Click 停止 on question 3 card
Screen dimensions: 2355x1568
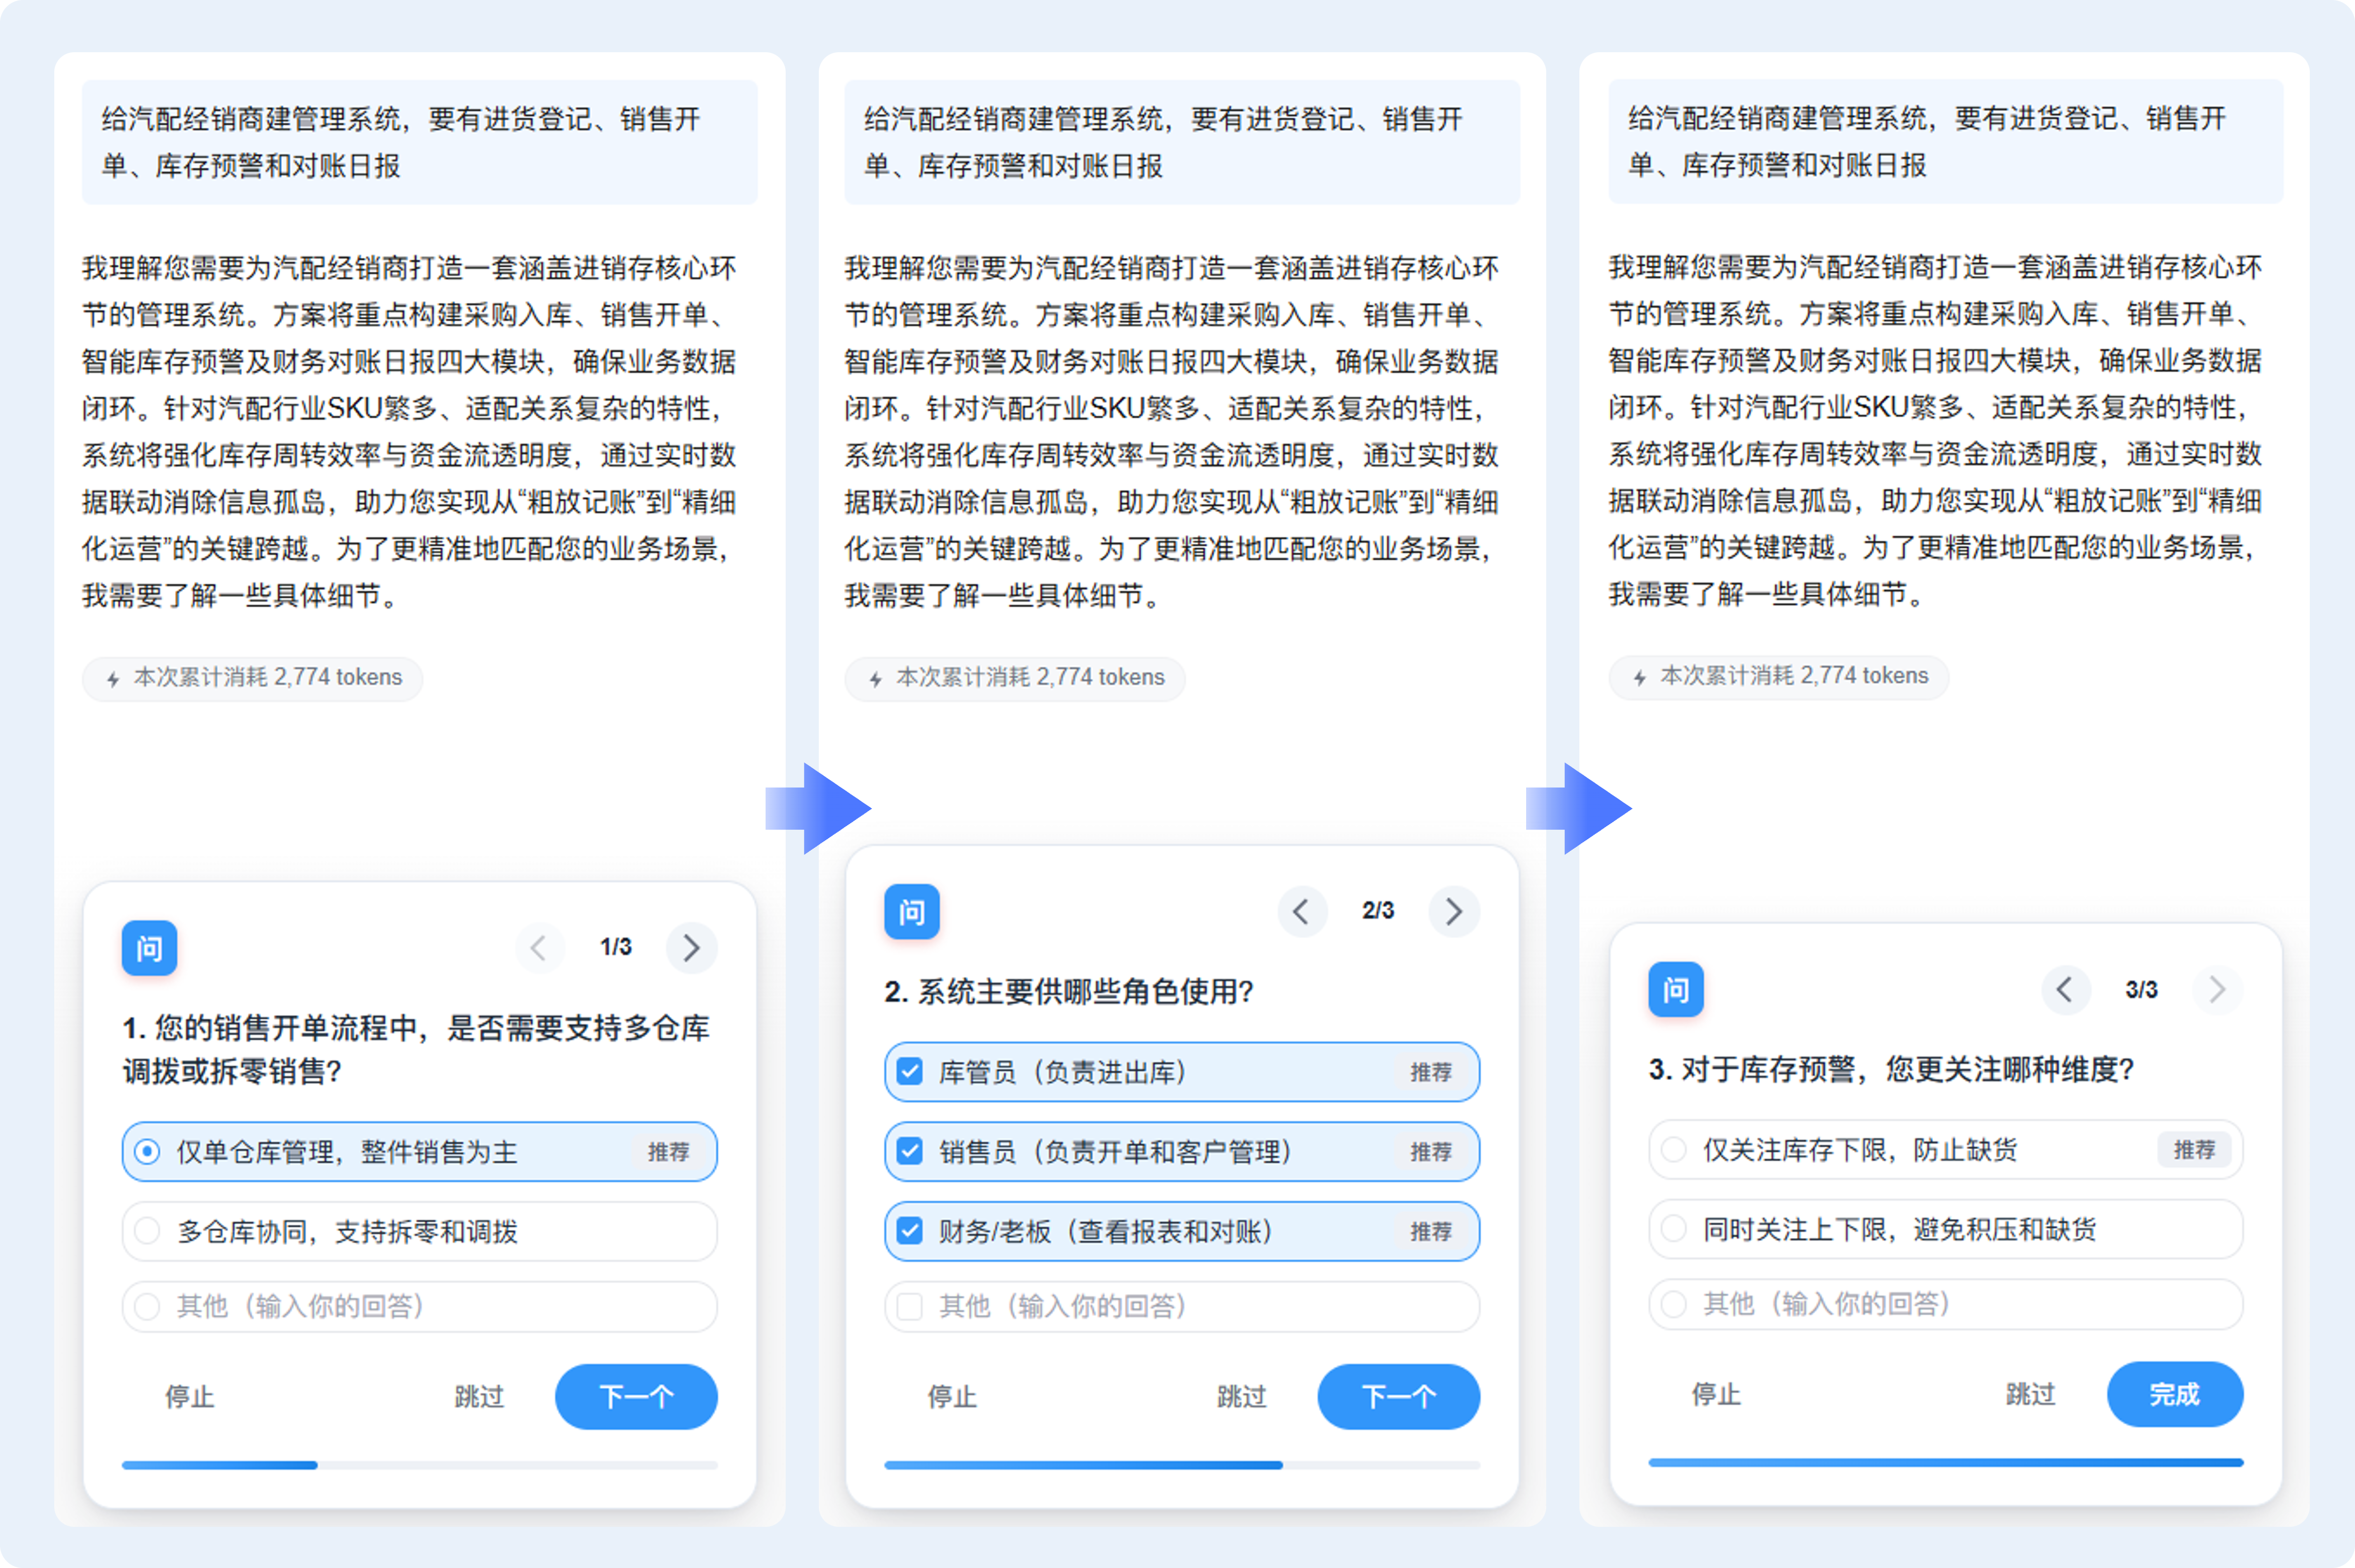[x=1716, y=1394]
